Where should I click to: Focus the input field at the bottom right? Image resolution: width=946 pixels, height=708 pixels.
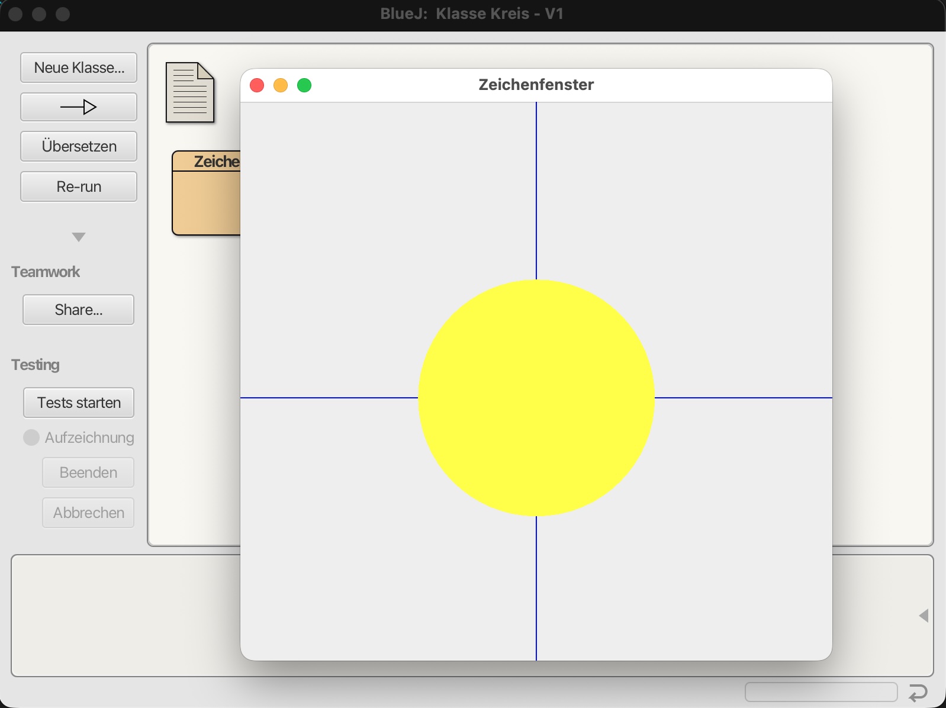point(821,692)
